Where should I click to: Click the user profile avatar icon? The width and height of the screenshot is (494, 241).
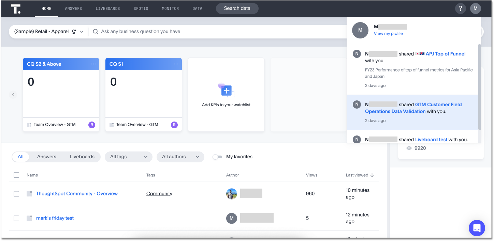[475, 9]
